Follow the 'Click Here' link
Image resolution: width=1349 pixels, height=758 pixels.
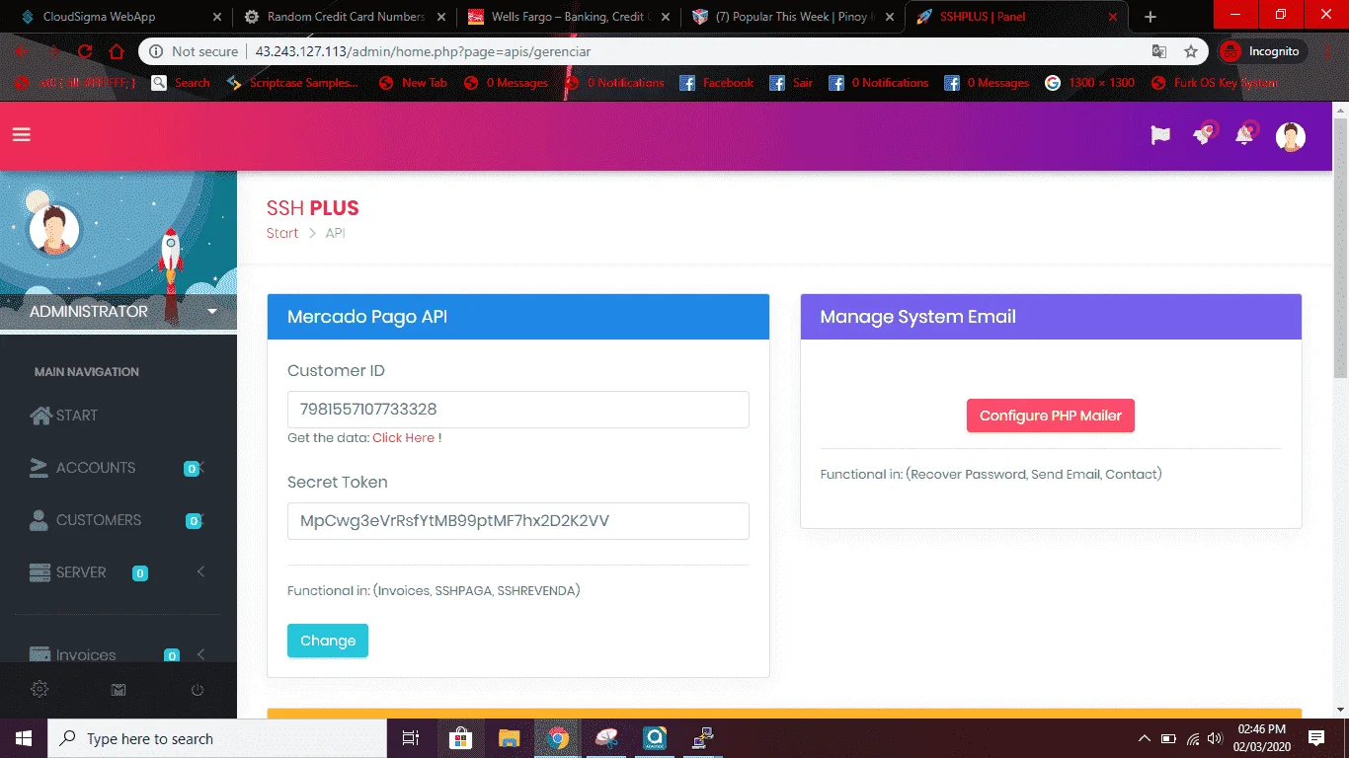[403, 438]
